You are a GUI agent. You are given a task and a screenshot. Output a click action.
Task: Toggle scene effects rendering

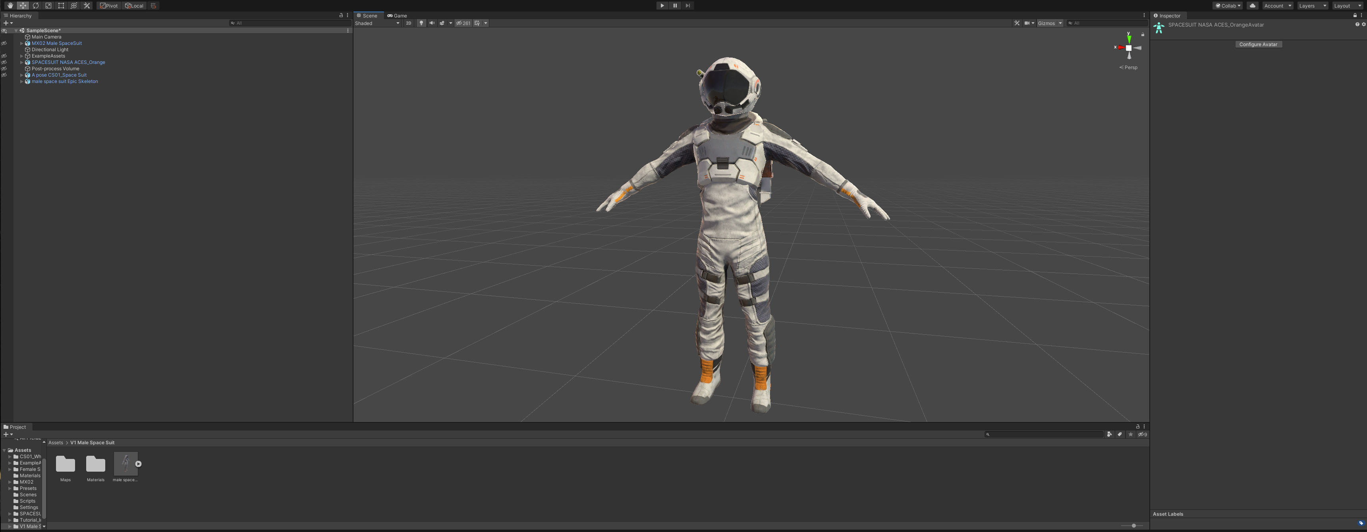pyautogui.click(x=442, y=23)
